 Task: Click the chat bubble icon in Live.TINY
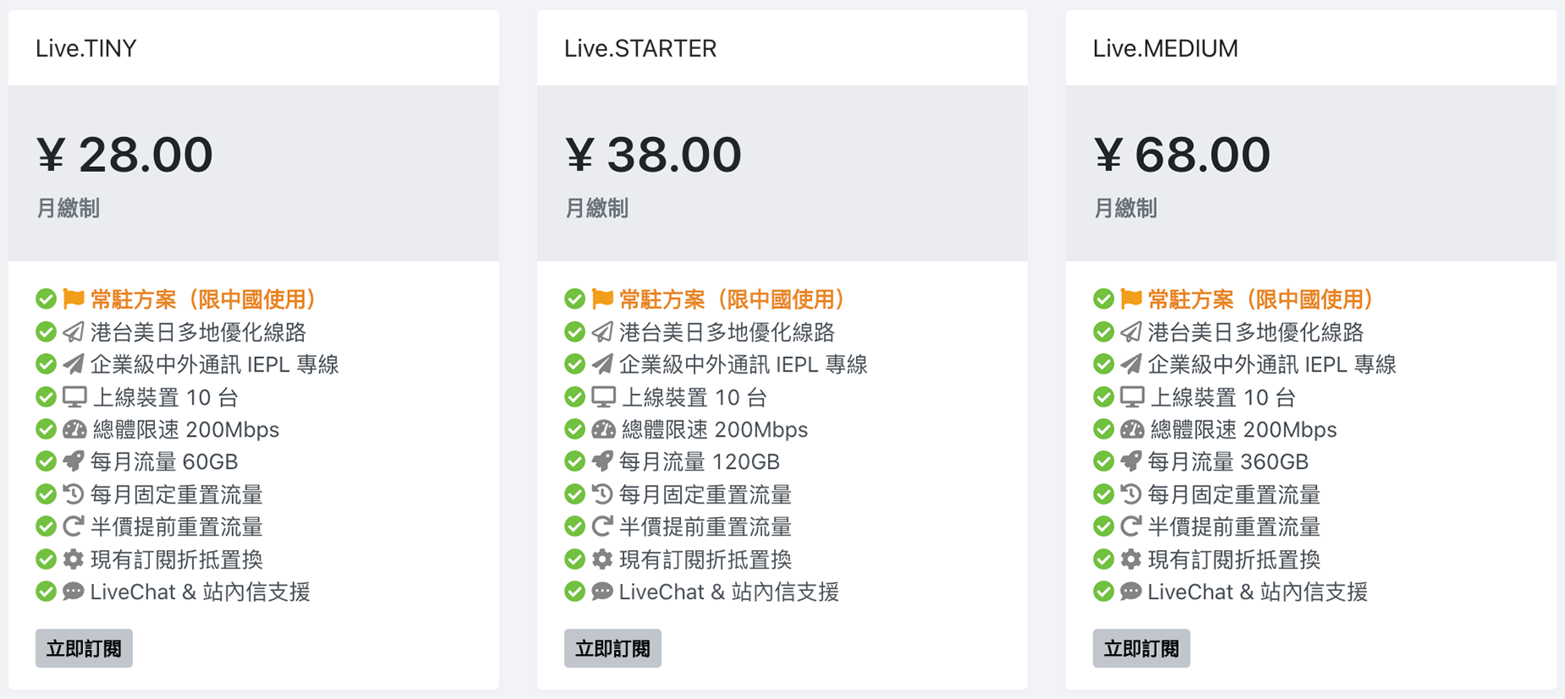[x=74, y=591]
